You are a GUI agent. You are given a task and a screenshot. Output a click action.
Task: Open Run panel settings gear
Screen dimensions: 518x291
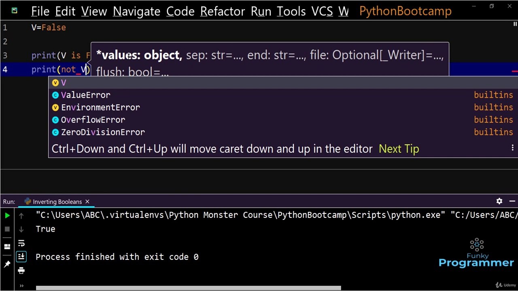[499, 201]
